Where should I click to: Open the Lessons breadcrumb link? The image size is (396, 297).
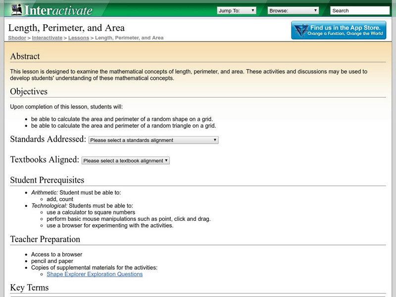(79, 38)
